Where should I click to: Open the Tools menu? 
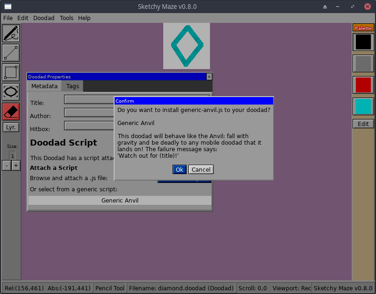pyautogui.click(x=66, y=18)
